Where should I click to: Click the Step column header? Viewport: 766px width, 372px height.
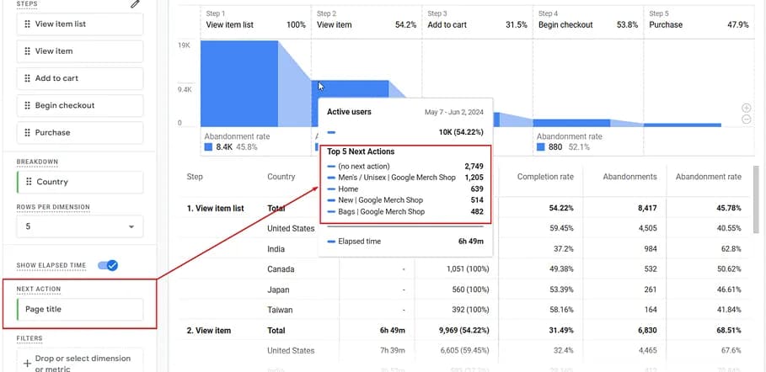coord(195,177)
